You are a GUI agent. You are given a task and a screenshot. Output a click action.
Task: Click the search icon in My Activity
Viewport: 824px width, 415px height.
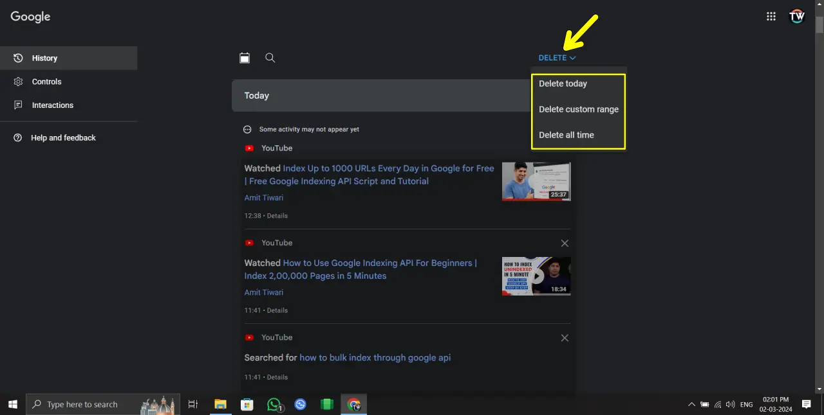[x=270, y=58]
